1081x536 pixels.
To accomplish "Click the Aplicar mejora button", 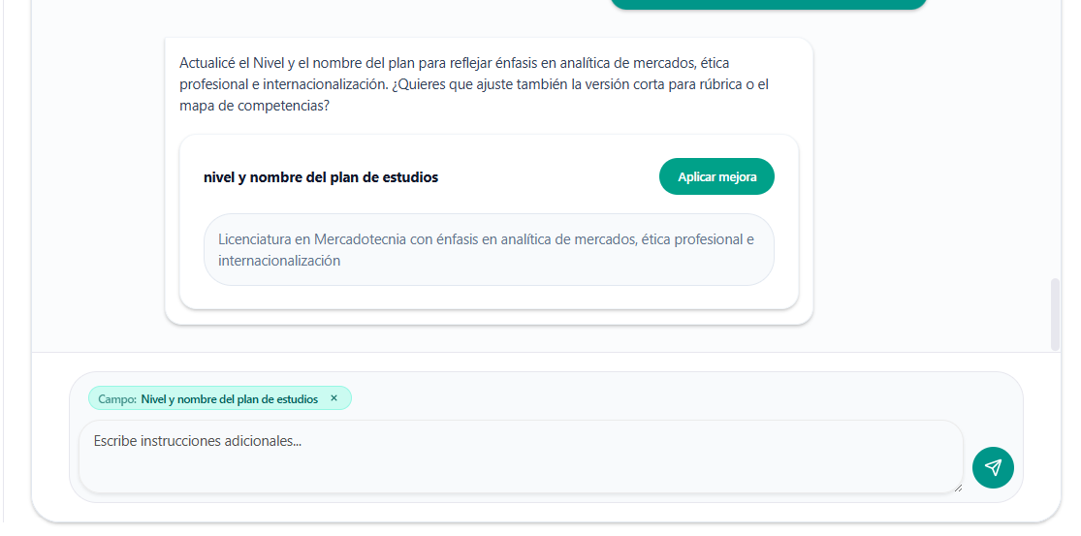I will (x=716, y=176).
